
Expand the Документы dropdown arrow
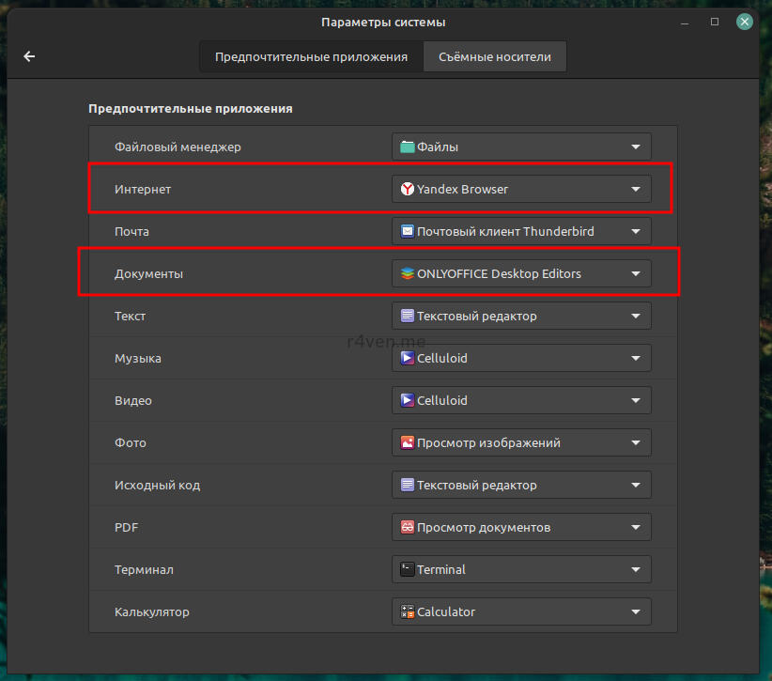coord(636,273)
